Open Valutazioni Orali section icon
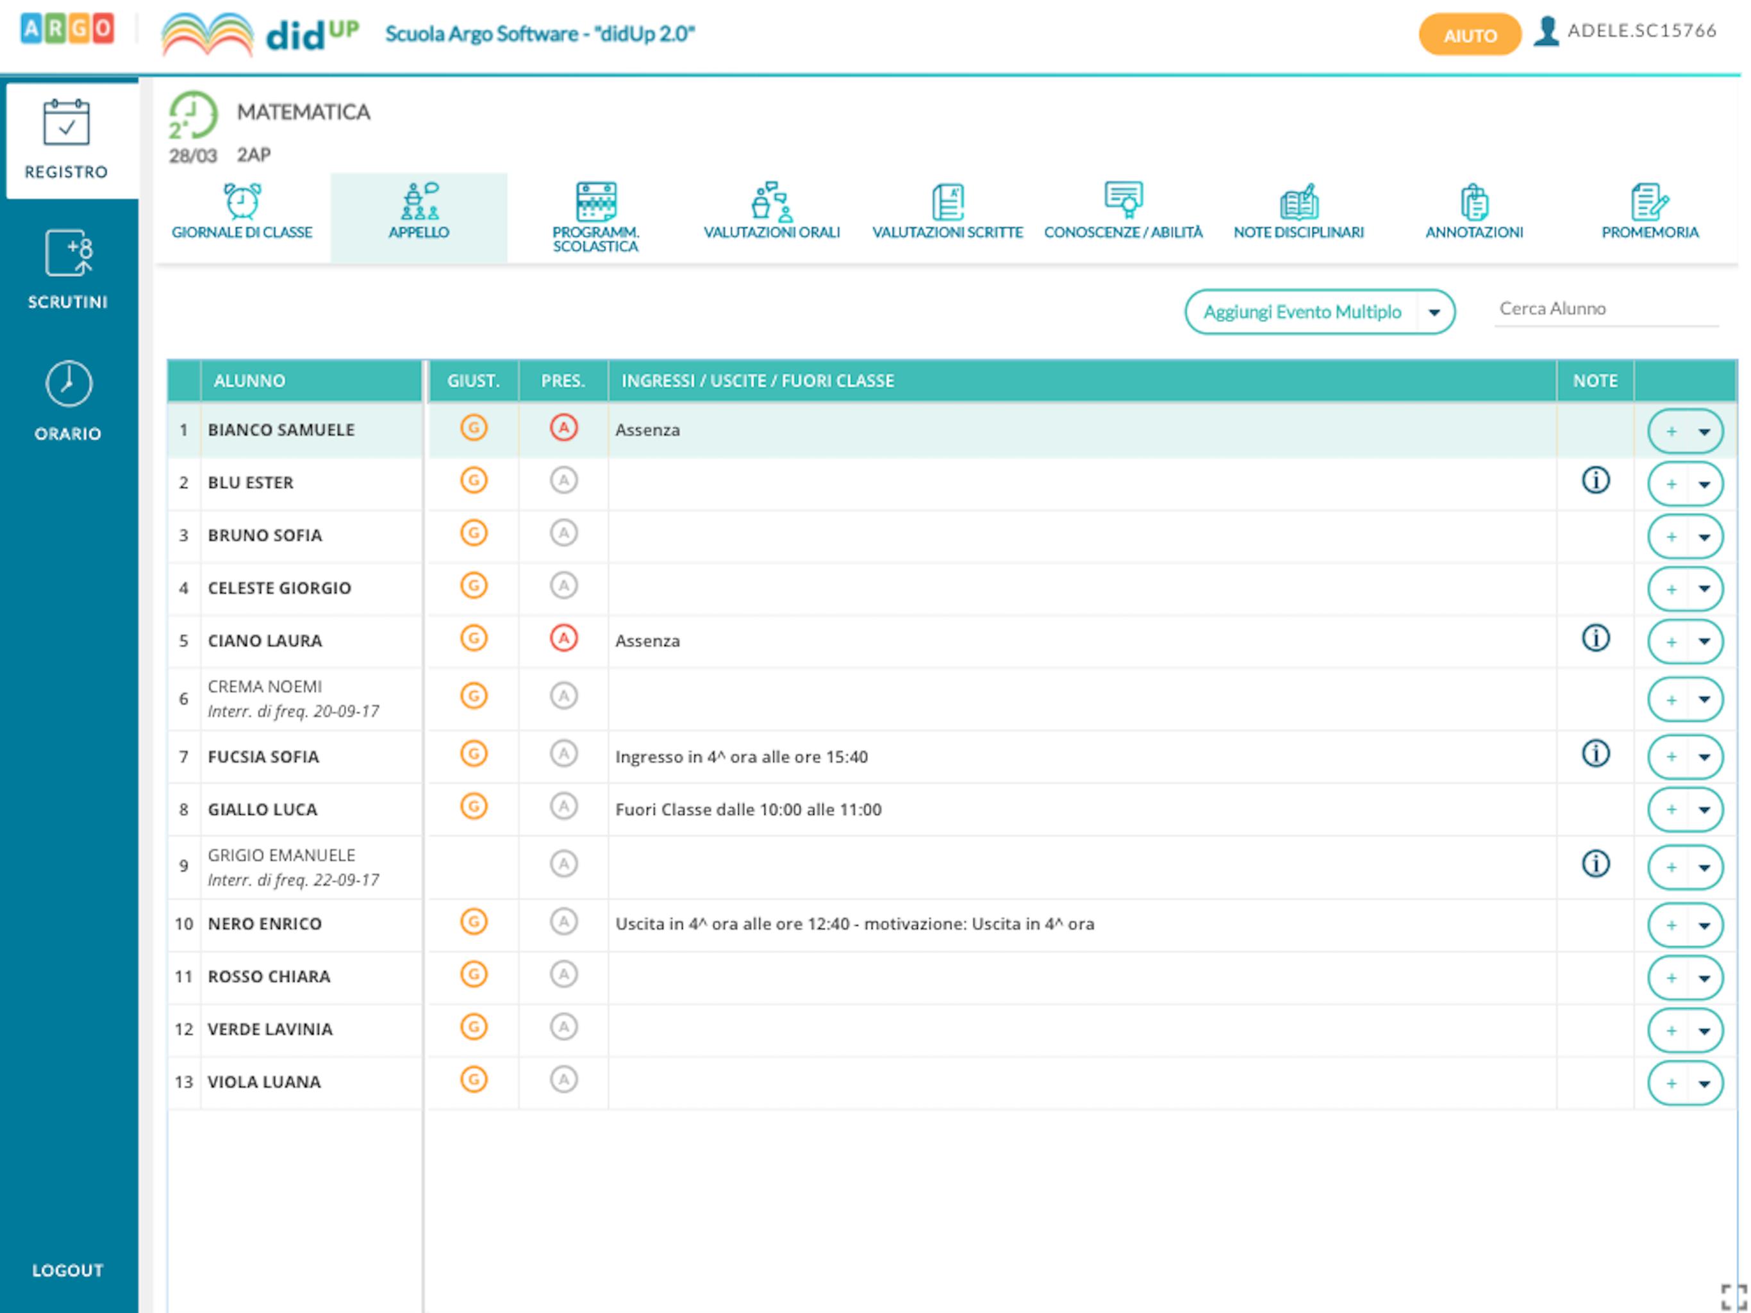The image size is (1751, 1313). coord(771,201)
